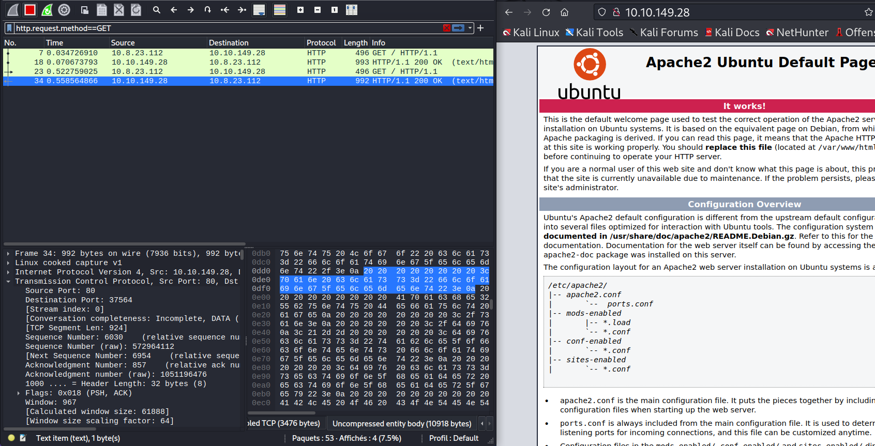Reset text to normal size
875x446 pixels.
coord(335,10)
